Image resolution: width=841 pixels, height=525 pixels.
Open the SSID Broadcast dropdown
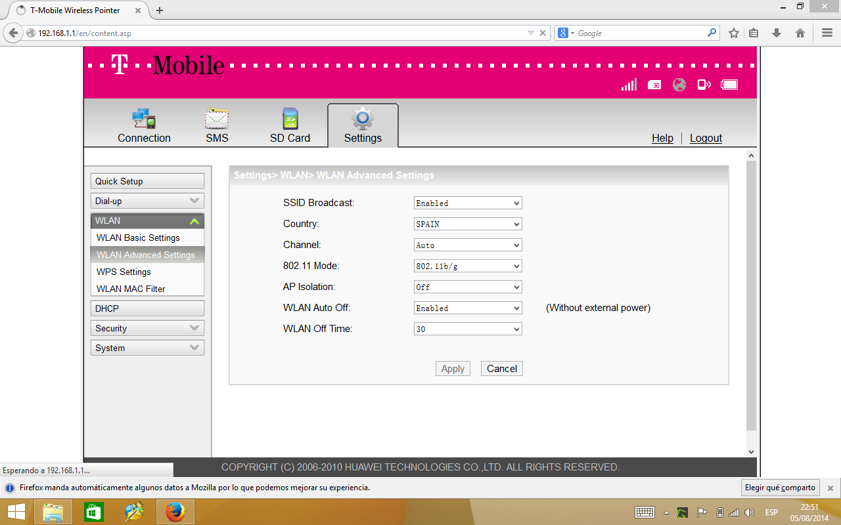(x=468, y=203)
